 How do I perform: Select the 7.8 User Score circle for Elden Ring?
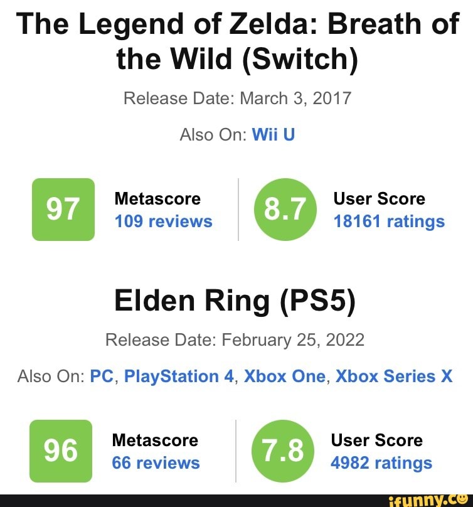click(285, 451)
